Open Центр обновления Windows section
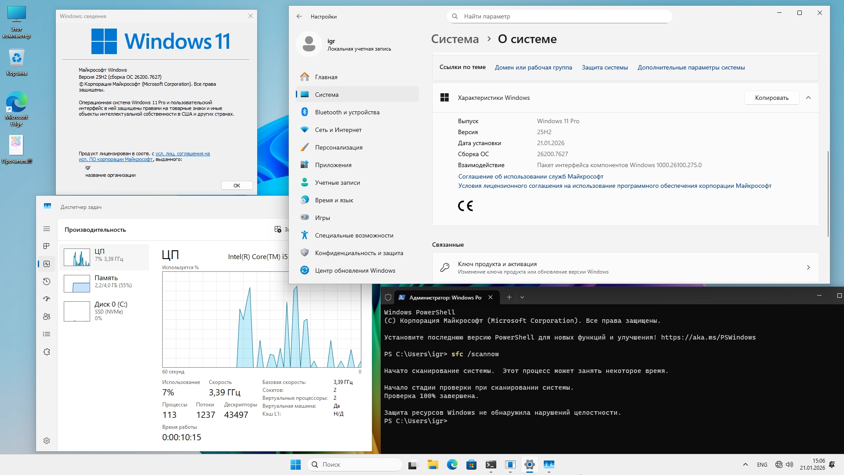Viewport: 844px width, 475px height. click(355, 270)
